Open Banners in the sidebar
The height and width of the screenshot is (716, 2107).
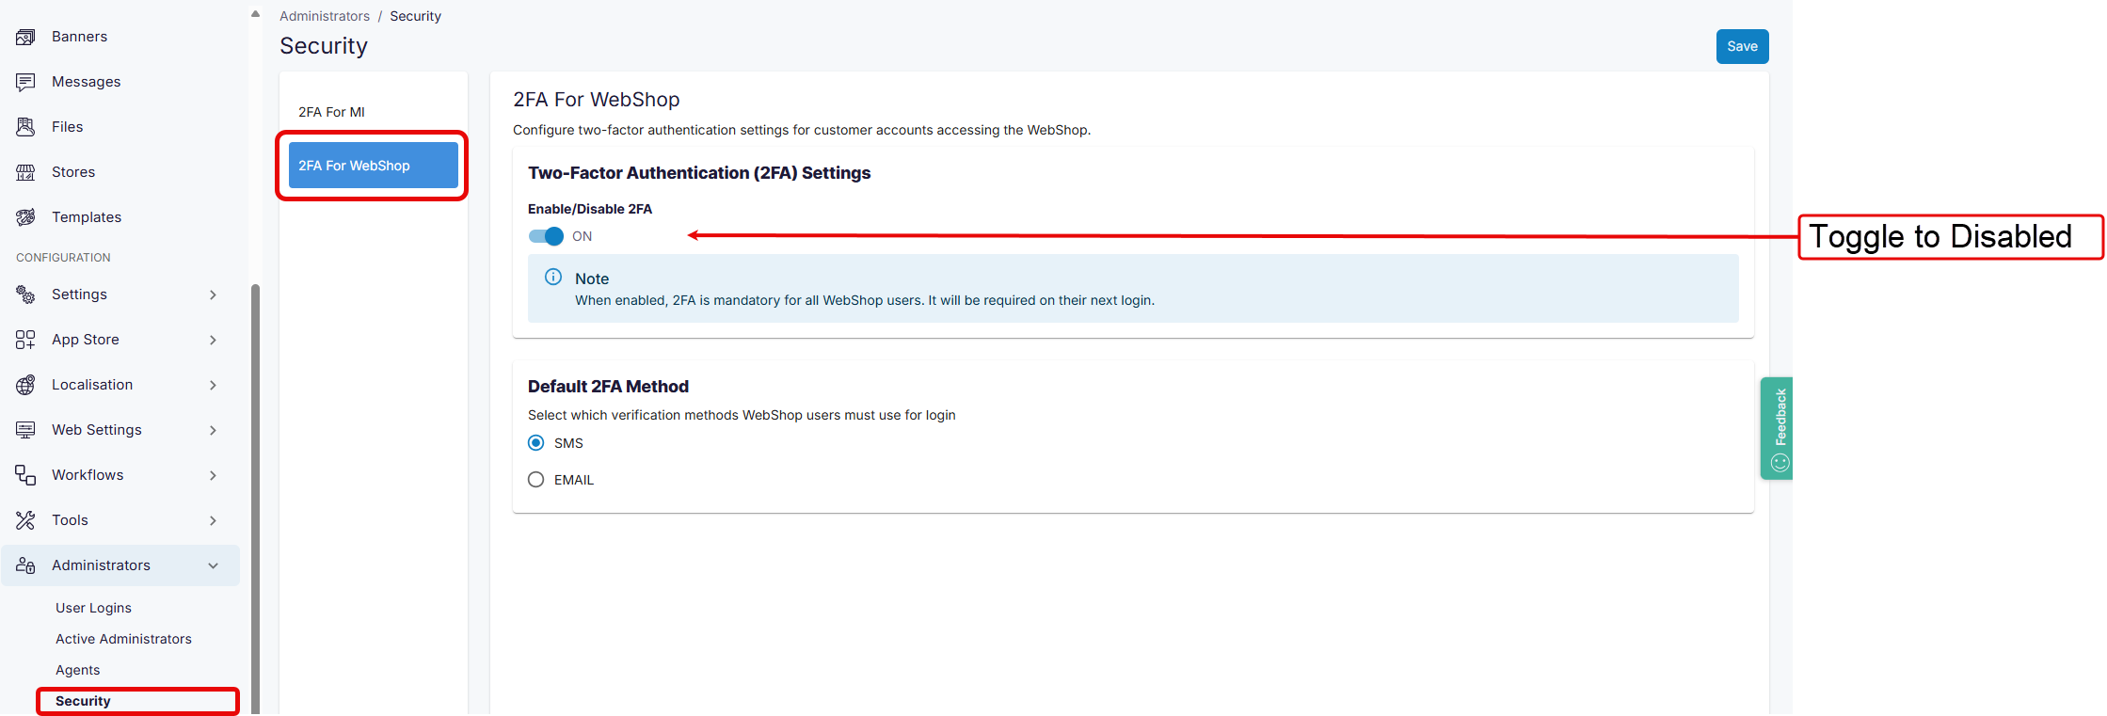pyautogui.click(x=79, y=37)
